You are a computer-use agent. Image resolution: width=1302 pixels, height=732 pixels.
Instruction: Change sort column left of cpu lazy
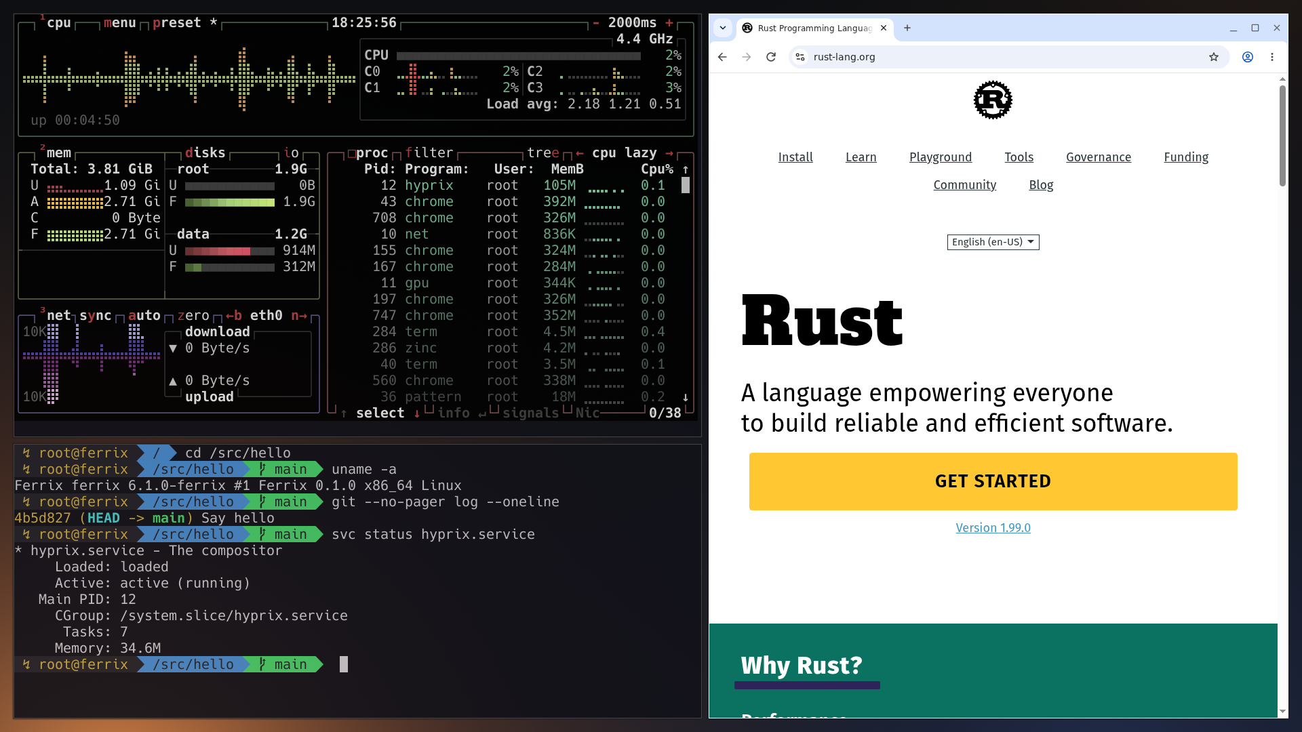pyautogui.click(x=580, y=153)
